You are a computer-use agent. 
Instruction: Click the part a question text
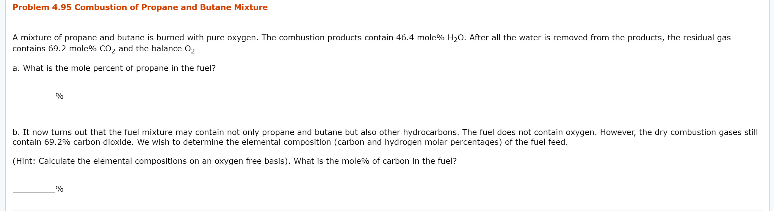click(x=114, y=68)
